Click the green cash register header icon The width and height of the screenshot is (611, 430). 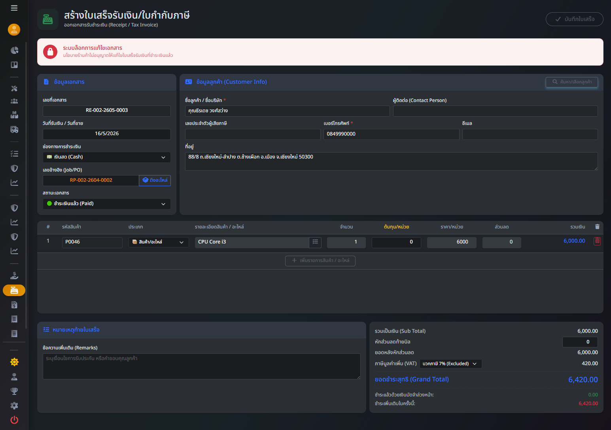pyautogui.click(x=48, y=19)
